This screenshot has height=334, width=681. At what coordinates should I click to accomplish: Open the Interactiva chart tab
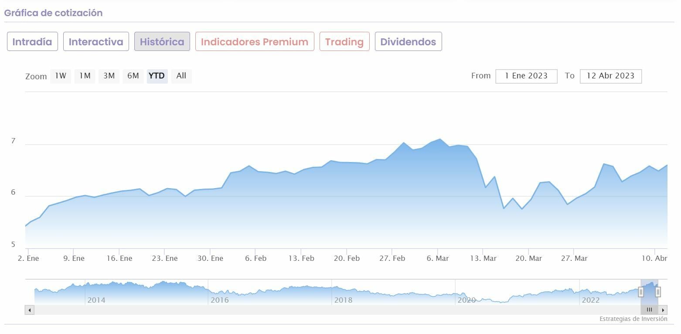pos(96,42)
